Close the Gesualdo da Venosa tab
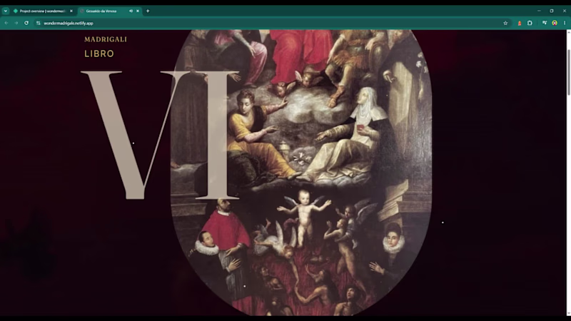571x321 pixels. tap(138, 11)
